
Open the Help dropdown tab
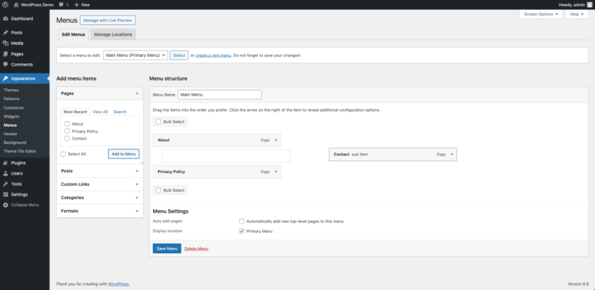coord(577,14)
